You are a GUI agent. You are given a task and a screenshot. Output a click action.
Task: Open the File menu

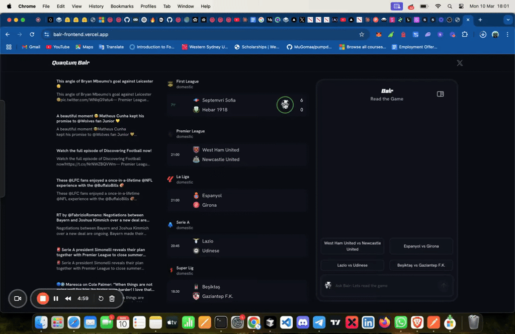pos(46,6)
